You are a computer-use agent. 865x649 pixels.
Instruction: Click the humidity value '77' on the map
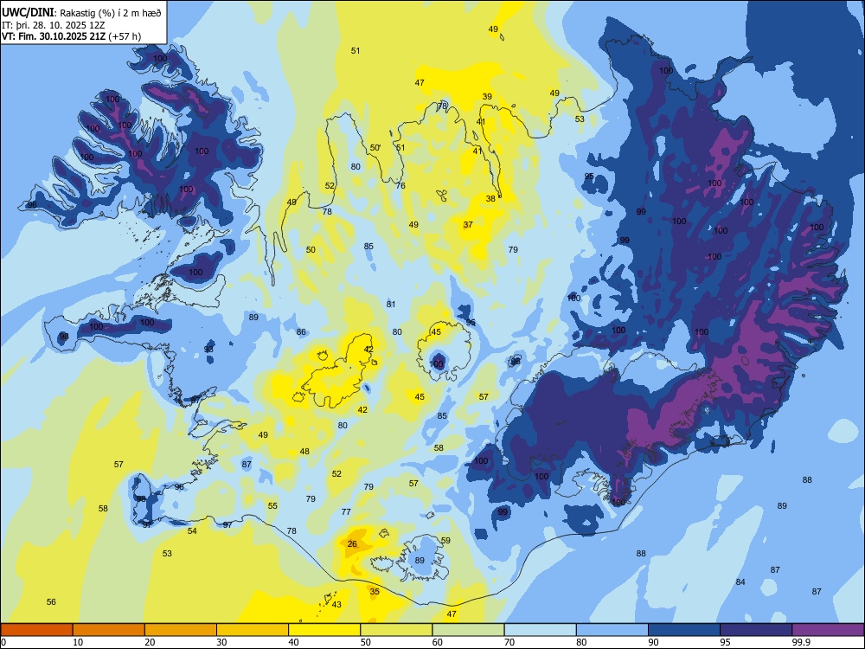(x=346, y=511)
